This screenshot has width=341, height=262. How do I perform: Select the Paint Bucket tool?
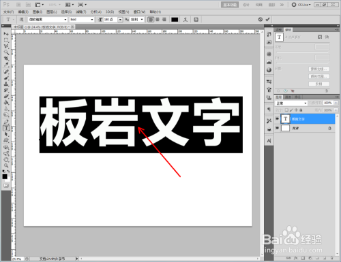(6, 102)
